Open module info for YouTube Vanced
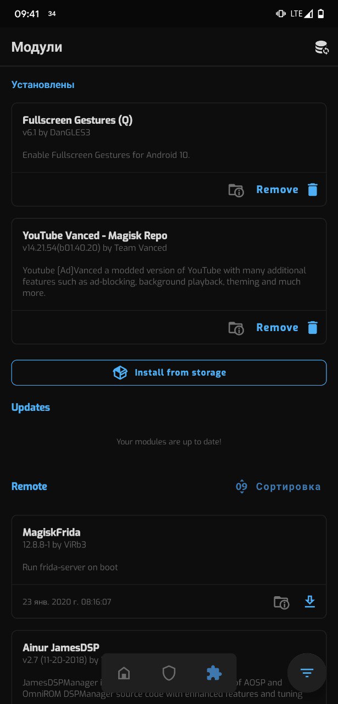The height and width of the screenshot is (704, 338). point(236,328)
